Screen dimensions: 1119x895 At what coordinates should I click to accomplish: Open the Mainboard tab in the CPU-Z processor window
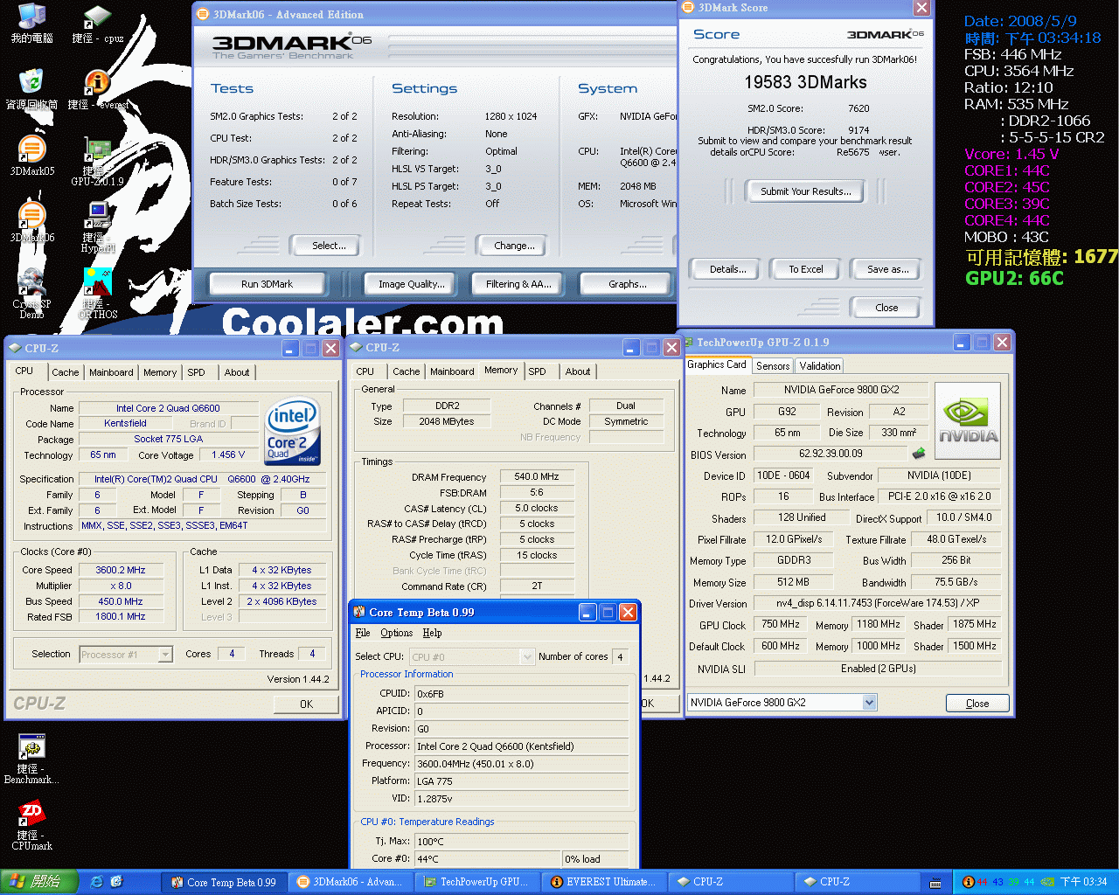coord(112,372)
